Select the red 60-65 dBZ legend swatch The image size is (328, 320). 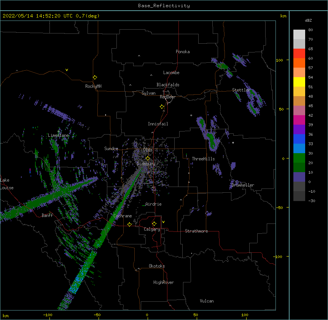click(299, 54)
